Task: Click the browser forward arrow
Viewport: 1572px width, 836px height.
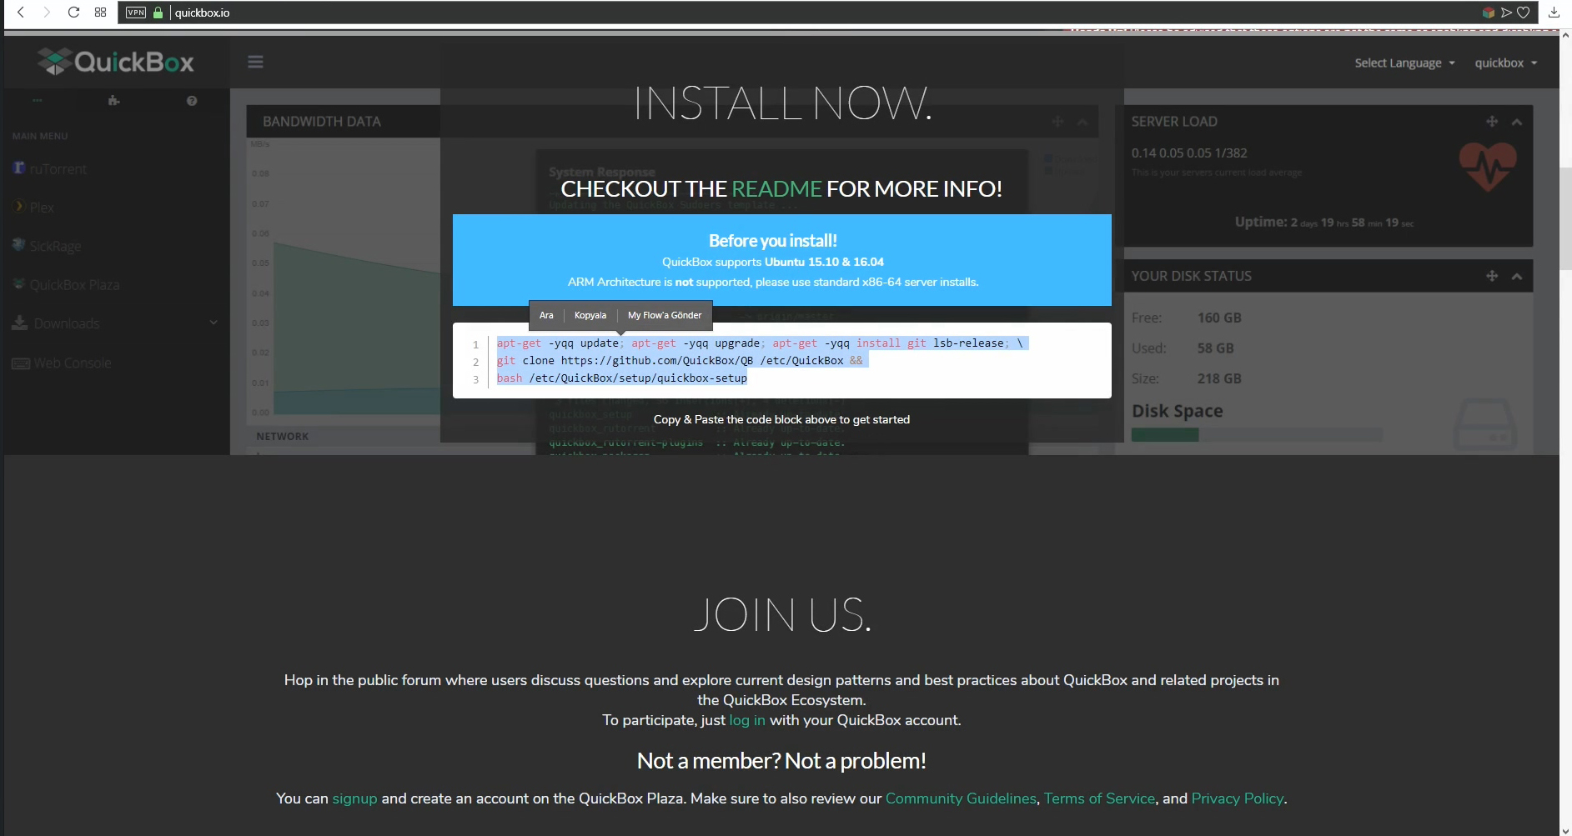Action: pyautogui.click(x=47, y=13)
